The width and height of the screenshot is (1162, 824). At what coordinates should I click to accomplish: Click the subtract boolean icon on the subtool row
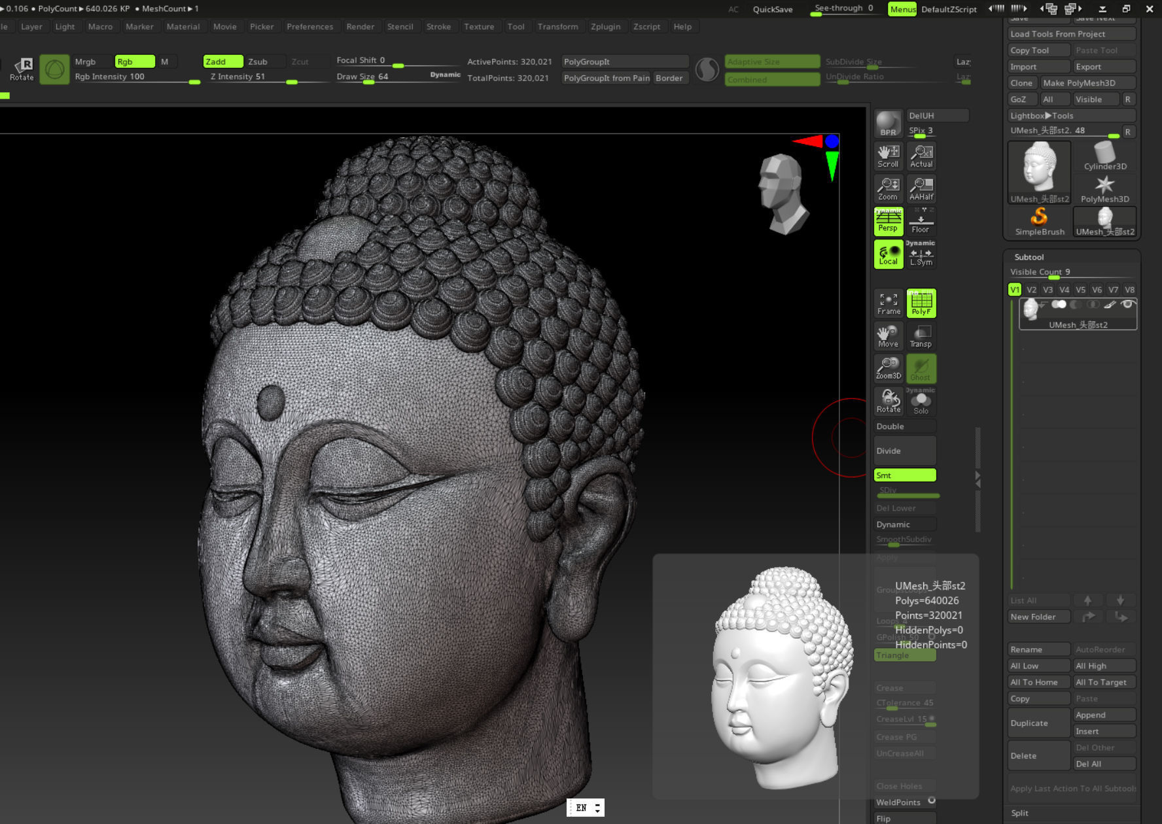(1076, 305)
